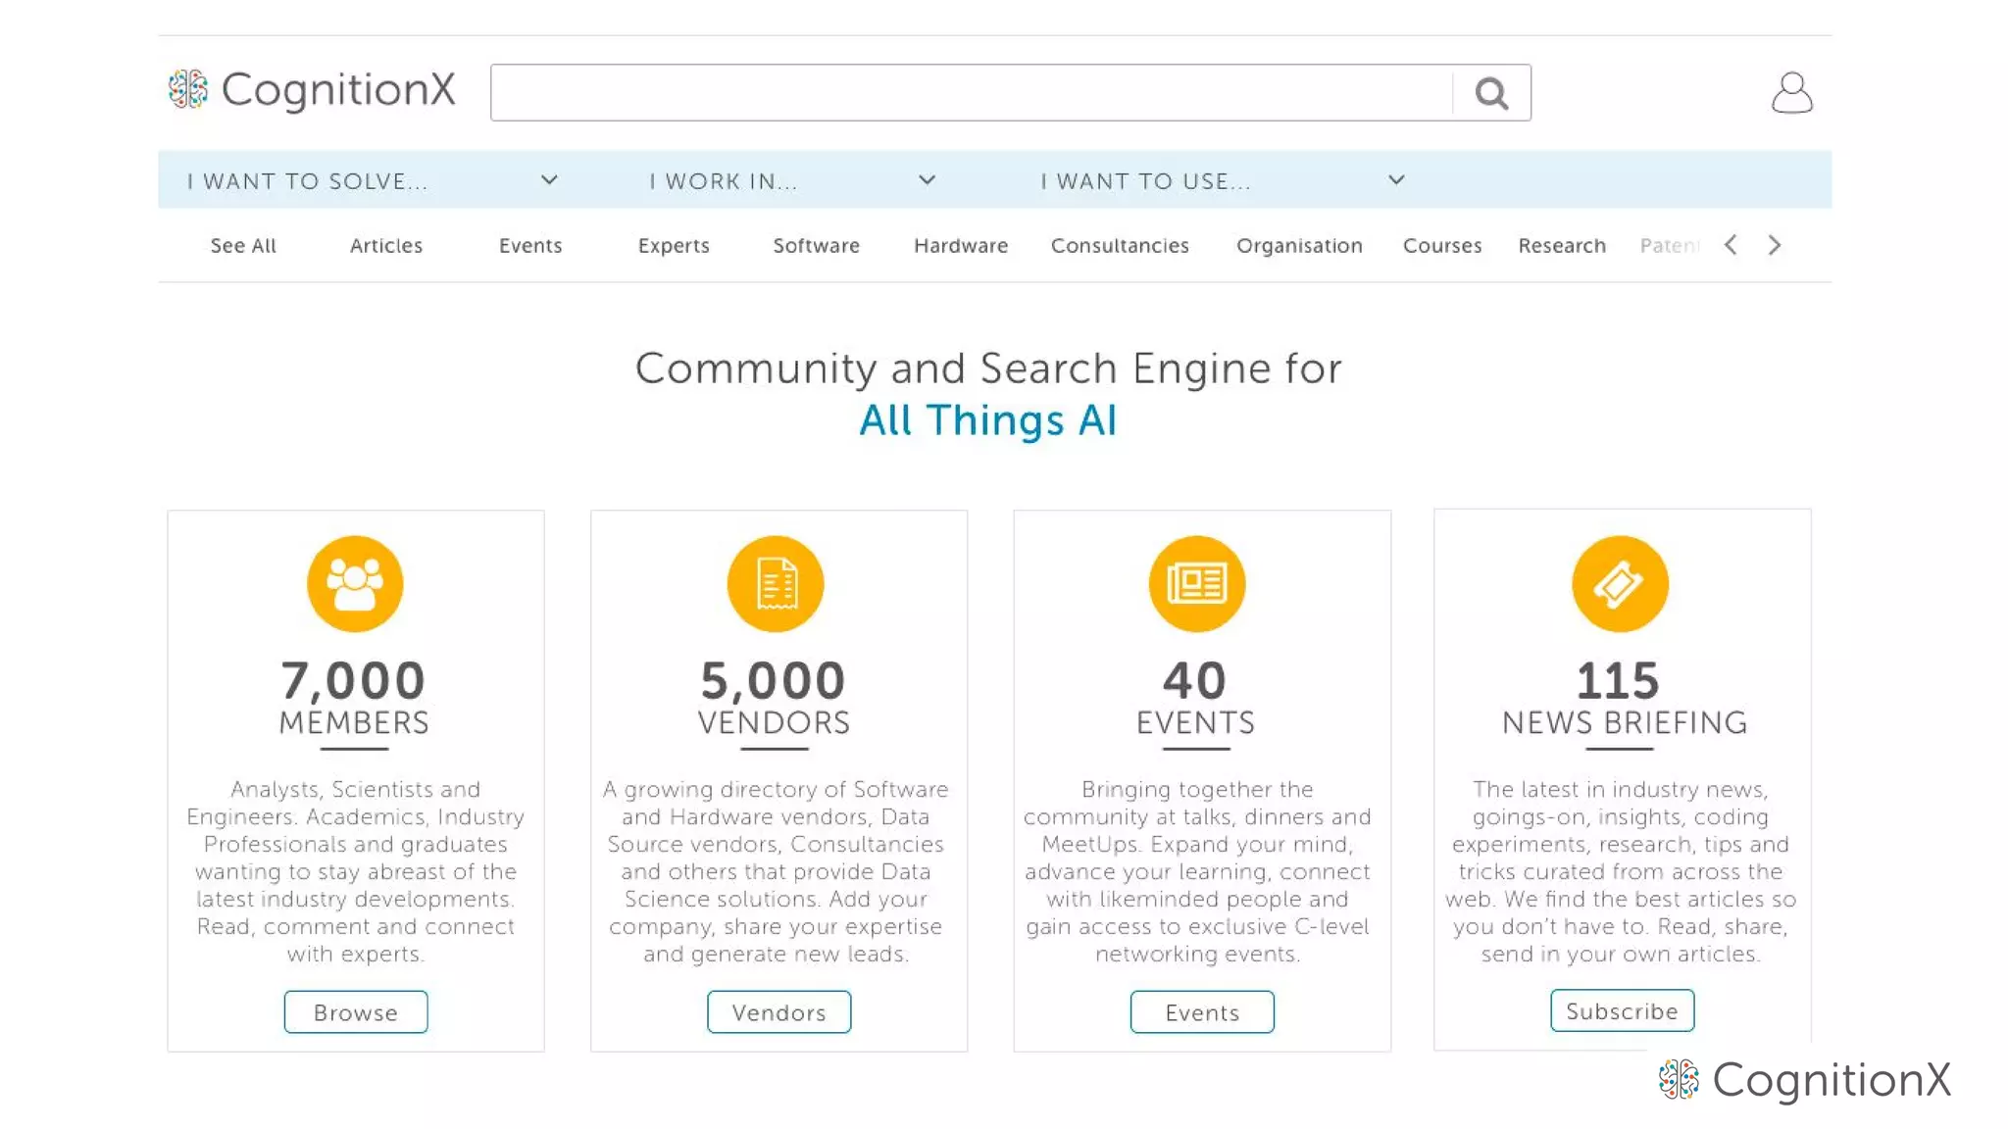
Task: Click the Vendors button in Vendors card
Action: (778, 1012)
